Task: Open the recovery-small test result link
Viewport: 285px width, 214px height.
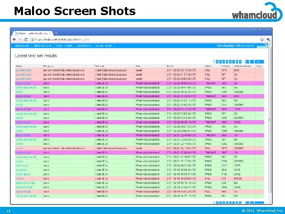Action: tap(25, 187)
